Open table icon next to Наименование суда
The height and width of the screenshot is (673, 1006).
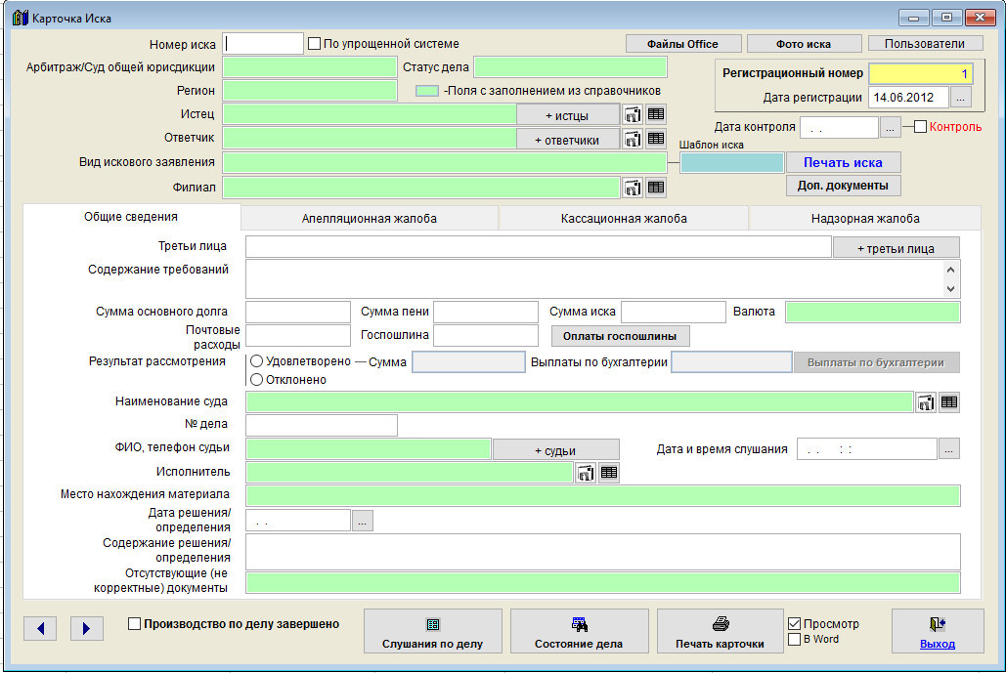pos(948,401)
